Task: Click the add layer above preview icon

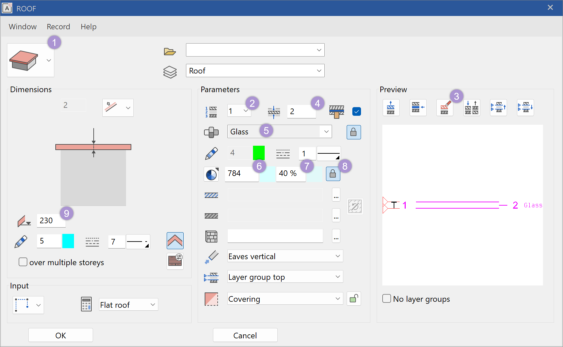Action: tap(391, 107)
